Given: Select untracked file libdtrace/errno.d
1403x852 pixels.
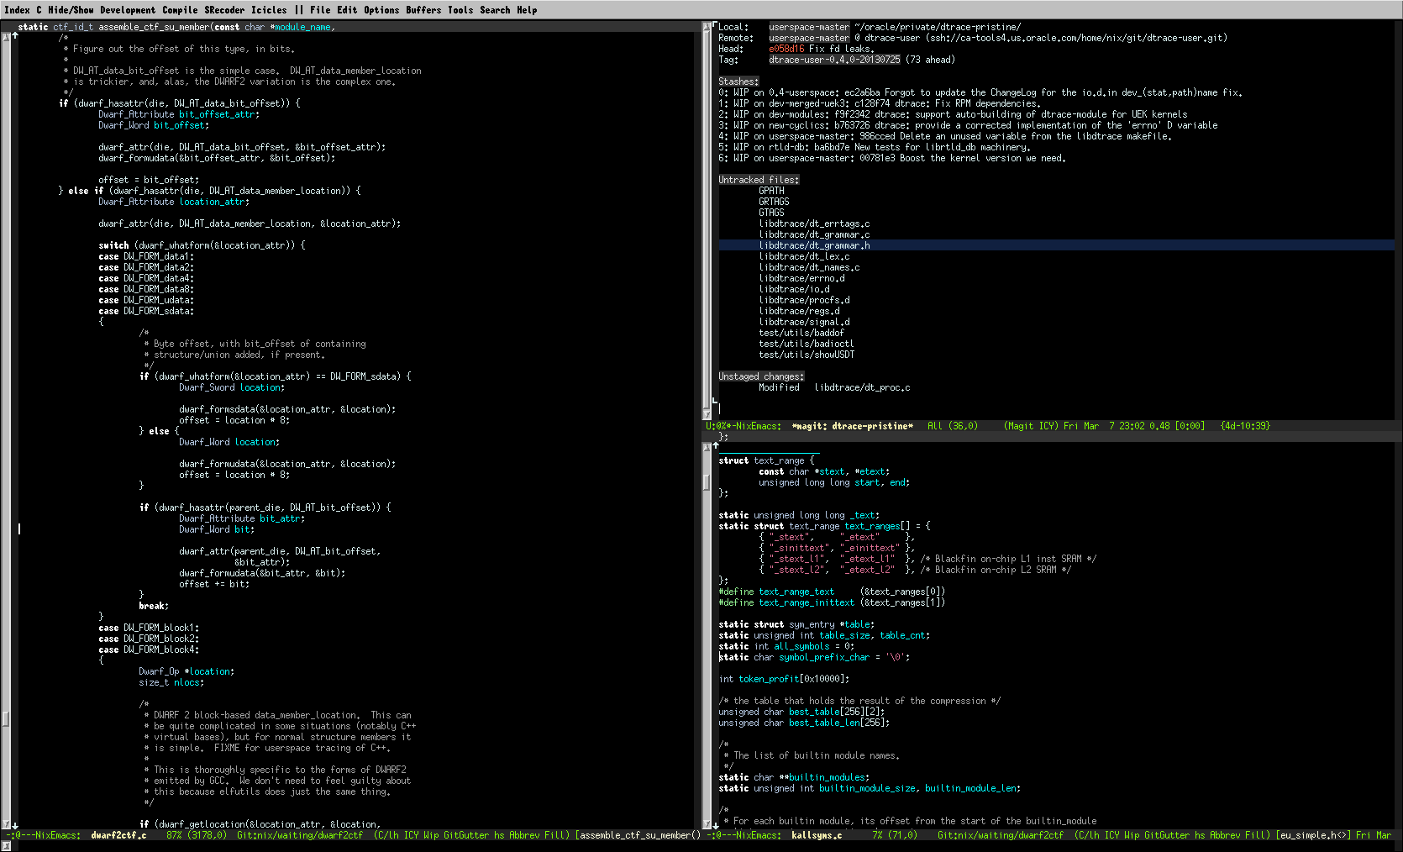Looking at the screenshot, I should (x=801, y=278).
